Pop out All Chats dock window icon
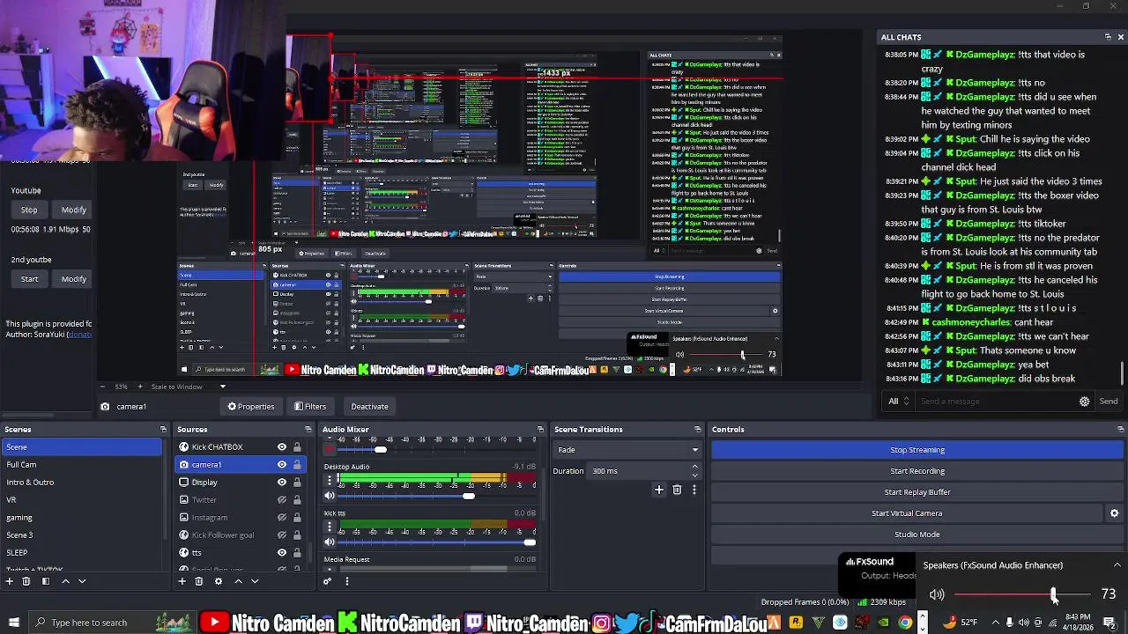This screenshot has width=1128, height=634. [x=1108, y=37]
